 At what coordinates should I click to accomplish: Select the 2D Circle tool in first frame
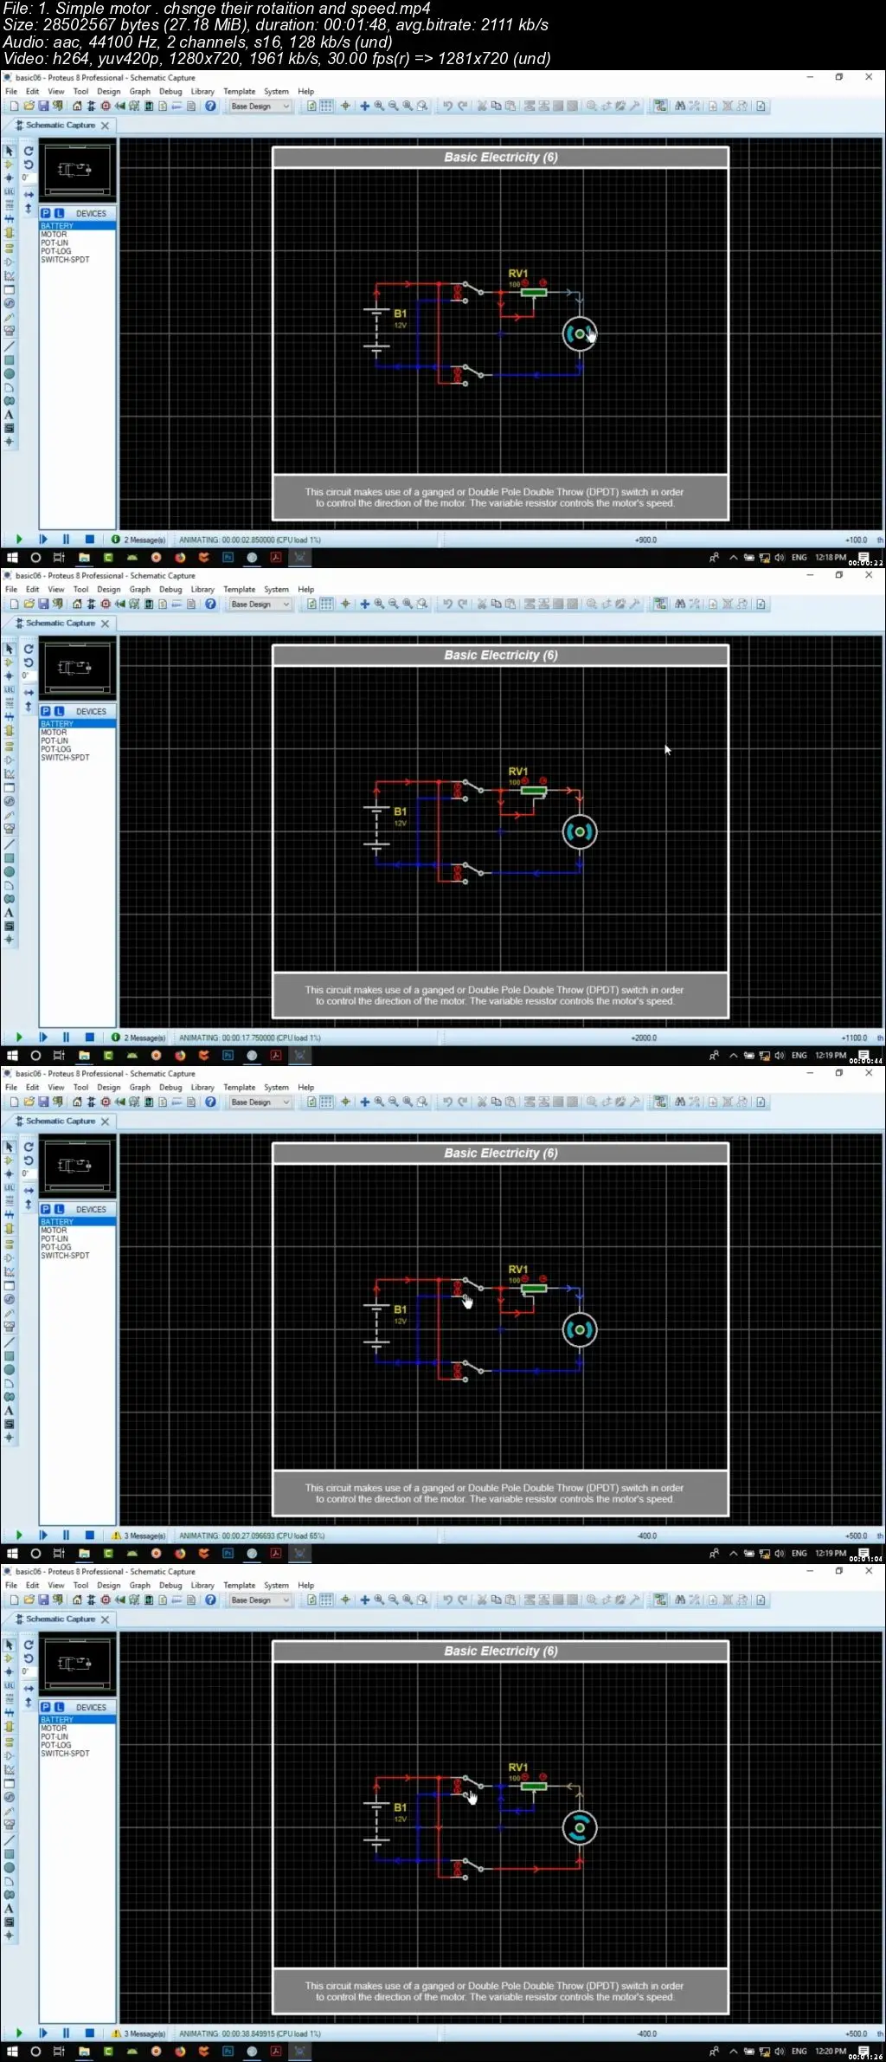tap(10, 373)
